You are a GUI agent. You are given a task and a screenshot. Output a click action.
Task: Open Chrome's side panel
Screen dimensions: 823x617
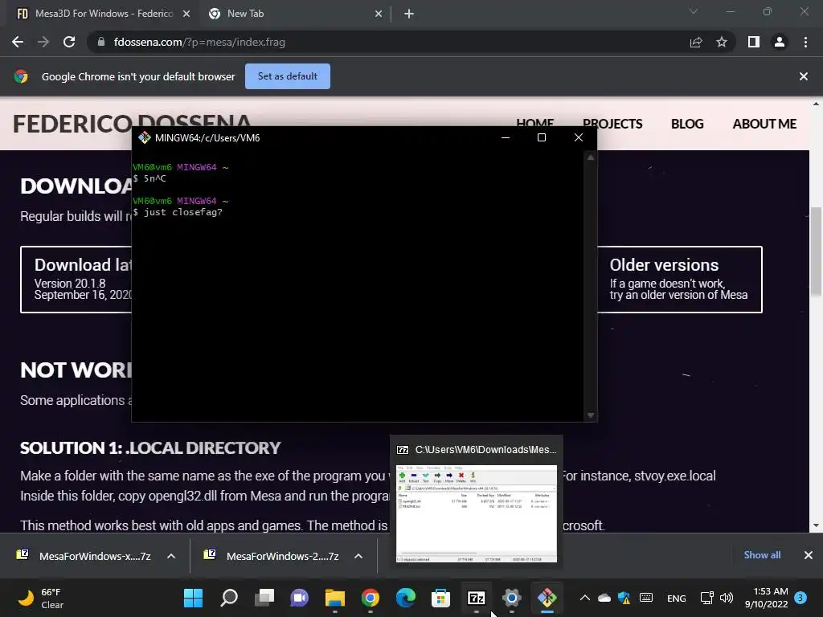754,42
